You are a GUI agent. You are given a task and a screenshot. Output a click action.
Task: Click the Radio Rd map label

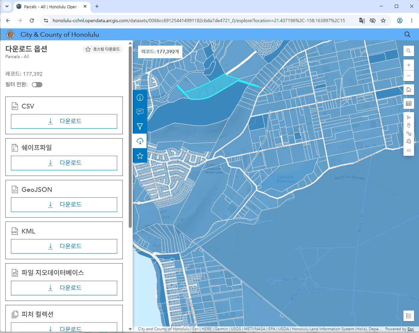coord(291,280)
